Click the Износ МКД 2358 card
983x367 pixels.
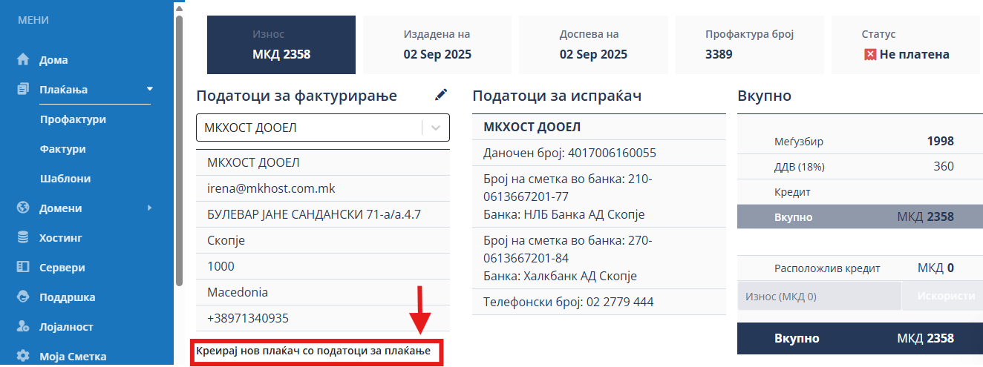coord(281,44)
